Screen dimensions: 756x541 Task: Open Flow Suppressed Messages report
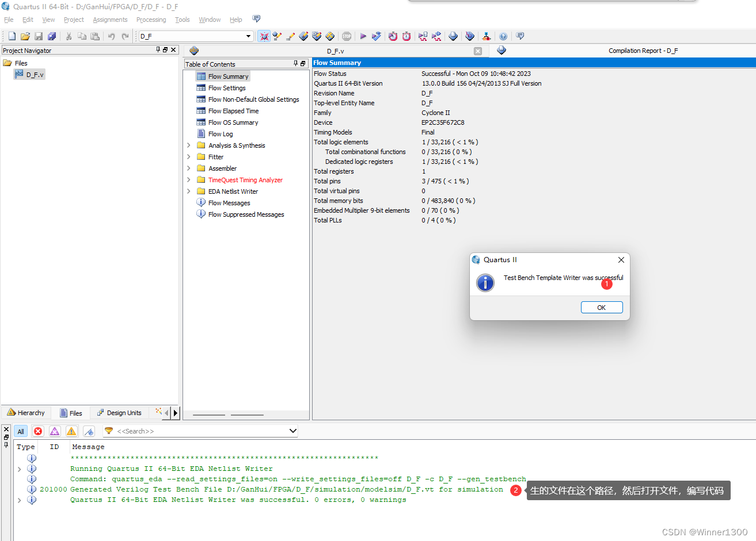(246, 214)
